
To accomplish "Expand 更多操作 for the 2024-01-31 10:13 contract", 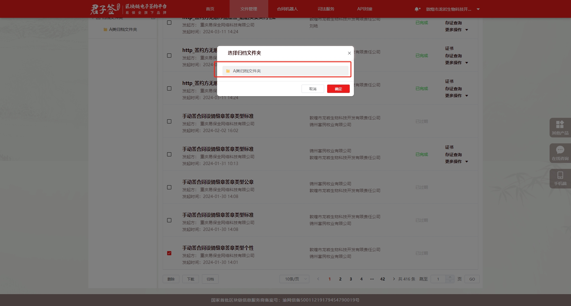I will coord(457,161).
